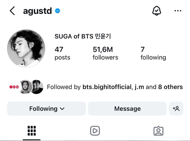Open the 7 following list

(153, 53)
